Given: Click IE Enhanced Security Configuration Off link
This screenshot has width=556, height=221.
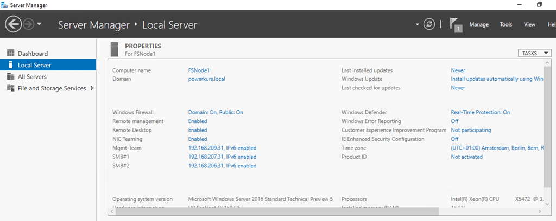Looking at the screenshot, I should coord(454,139).
